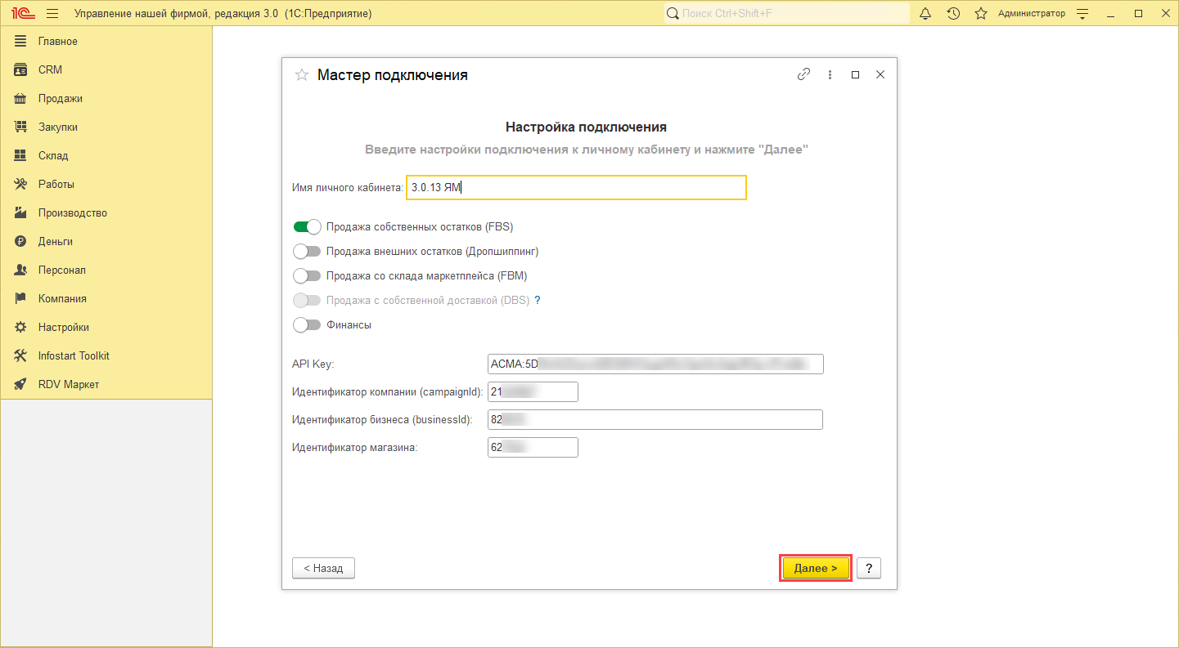Image resolution: width=1179 pixels, height=648 pixels.
Task: Enable the Финансы toggle
Action: pos(307,324)
